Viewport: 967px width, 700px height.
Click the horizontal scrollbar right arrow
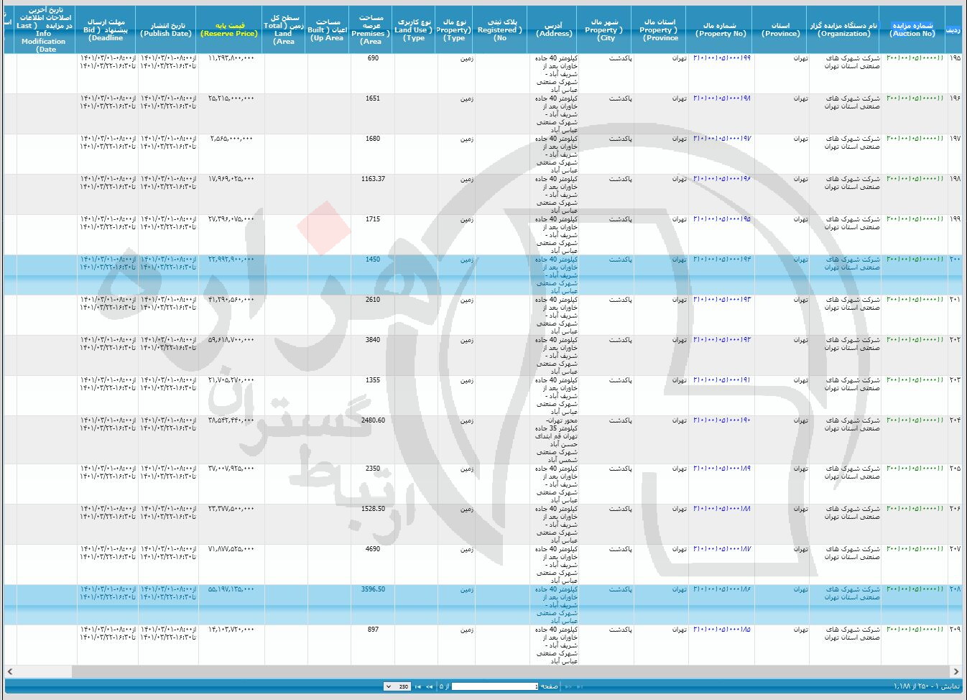956,671
